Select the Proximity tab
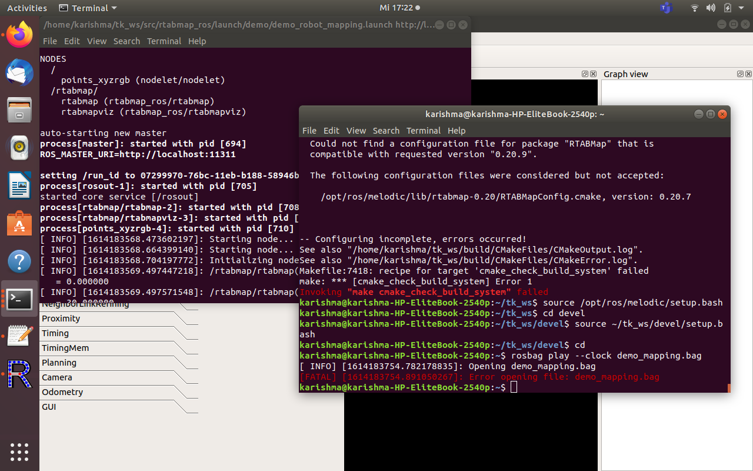753x471 pixels. 61,319
